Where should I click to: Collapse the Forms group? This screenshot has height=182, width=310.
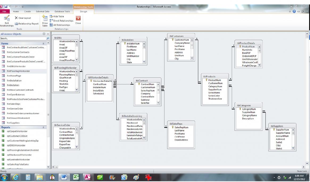click(43, 44)
